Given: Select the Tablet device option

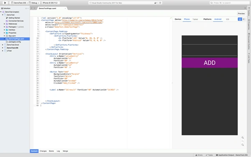Looking at the screenshot, I should coord(195,19).
